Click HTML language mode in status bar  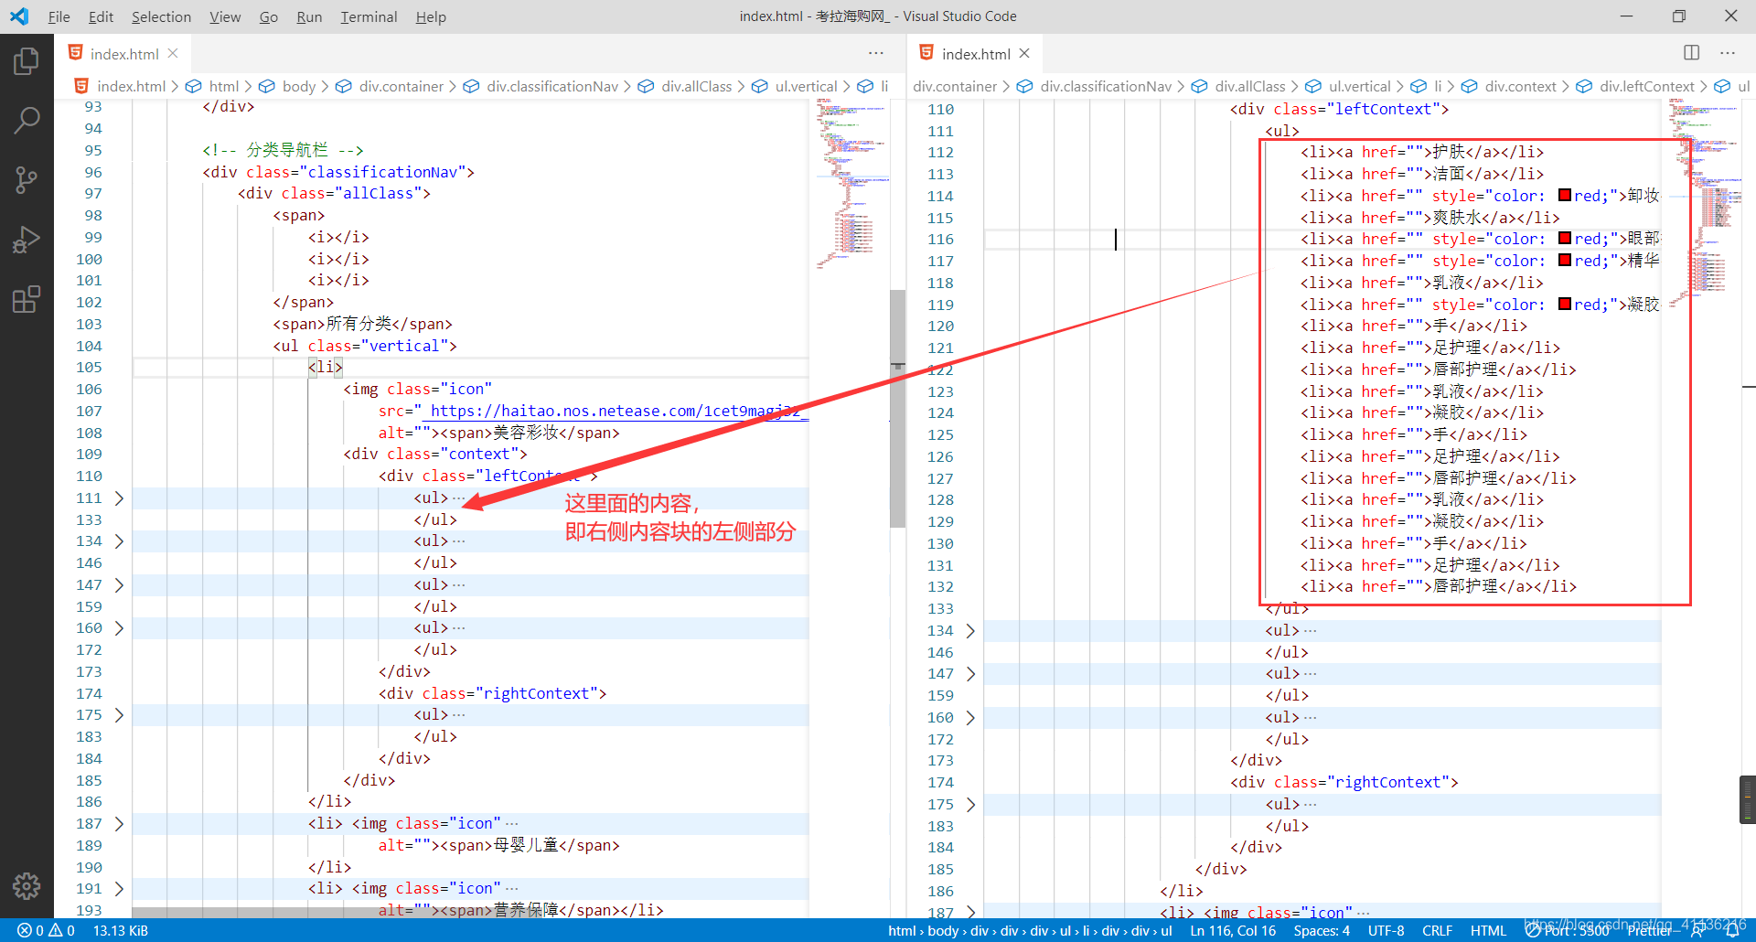[x=1488, y=930]
